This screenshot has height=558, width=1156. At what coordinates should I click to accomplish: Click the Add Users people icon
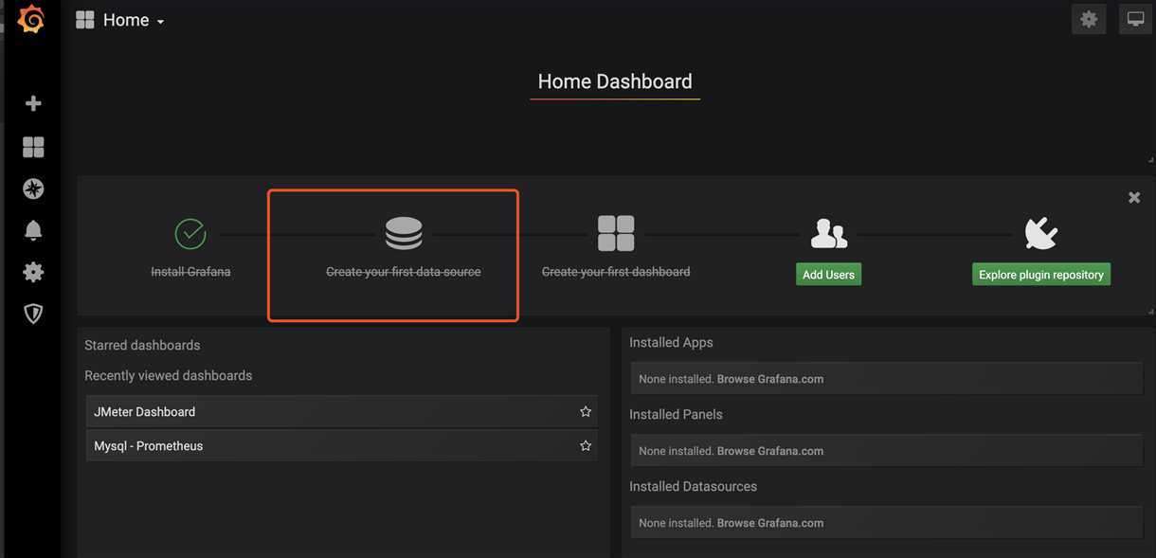click(829, 233)
